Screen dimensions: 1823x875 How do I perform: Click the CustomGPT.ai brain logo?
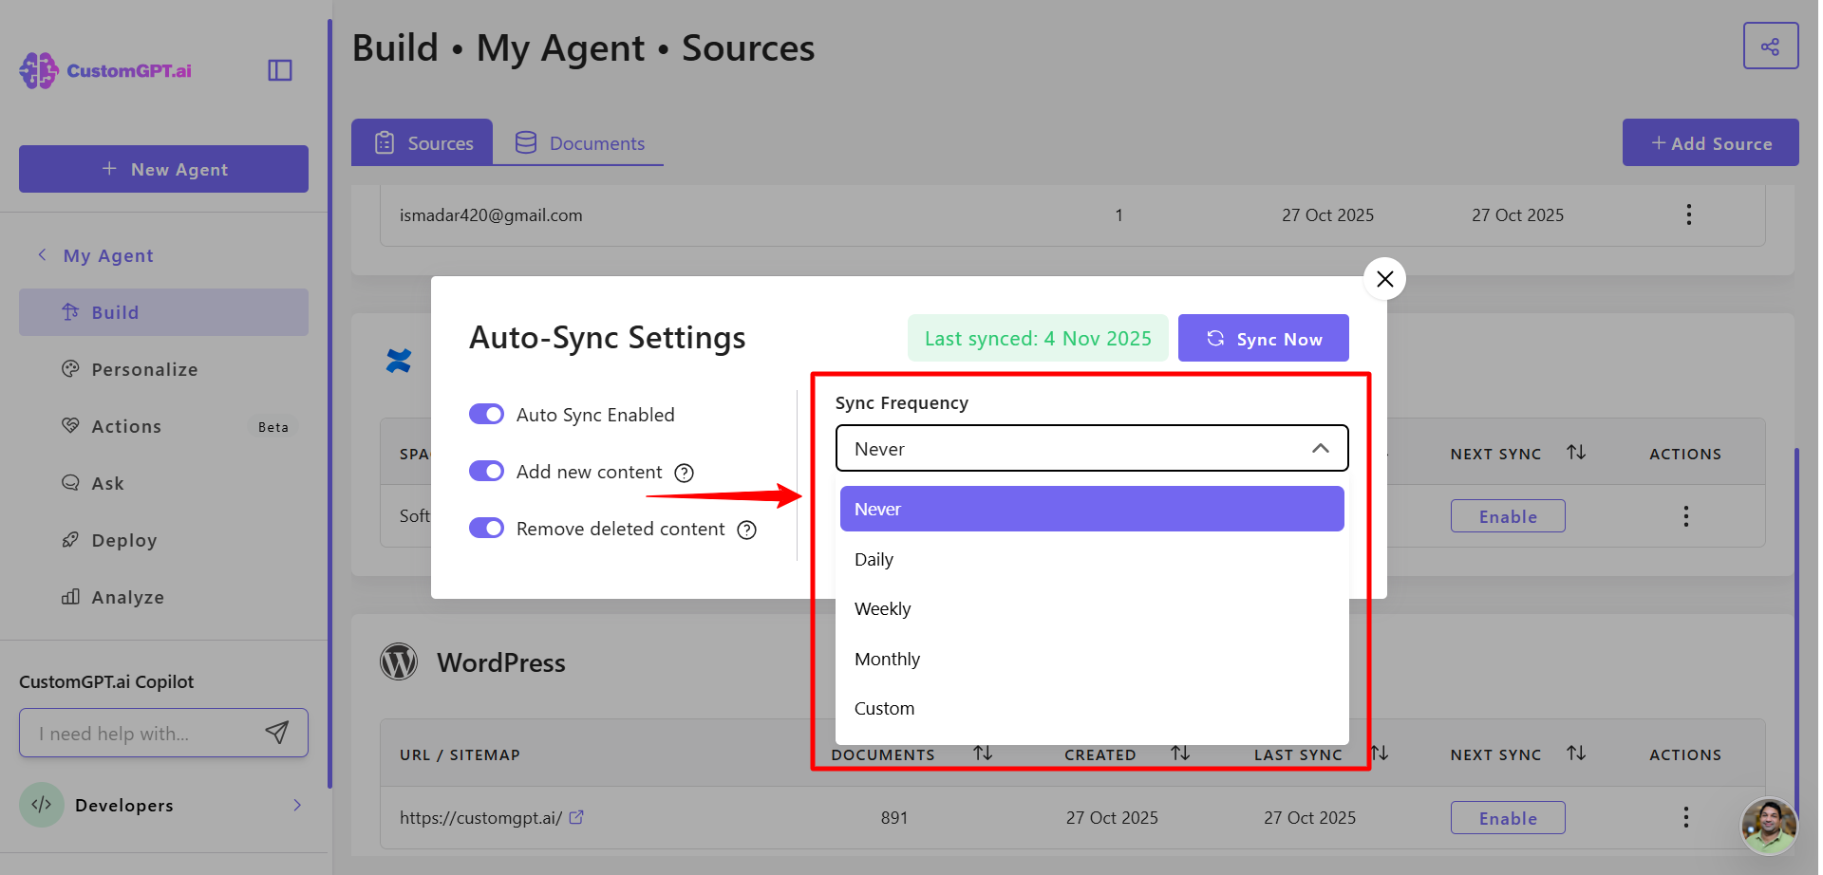coord(39,71)
